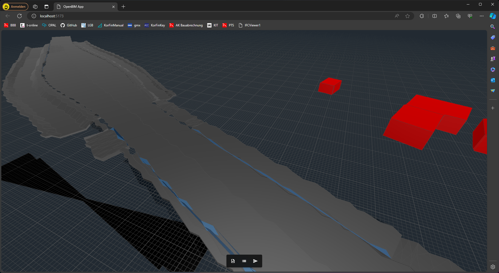Open the sidebar Drop paper plane icon

click(493, 91)
